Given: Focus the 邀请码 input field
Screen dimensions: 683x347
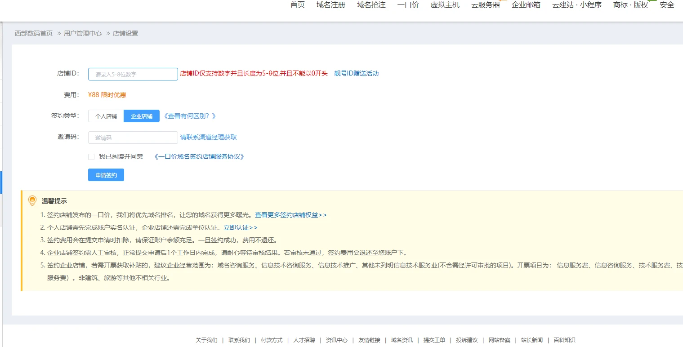Looking at the screenshot, I should click(x=133, y=138).
